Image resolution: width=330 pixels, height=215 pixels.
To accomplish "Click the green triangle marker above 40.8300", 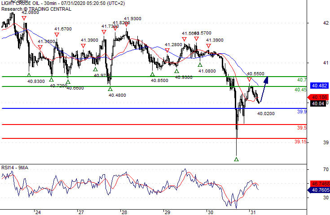I will click(29, 74).
